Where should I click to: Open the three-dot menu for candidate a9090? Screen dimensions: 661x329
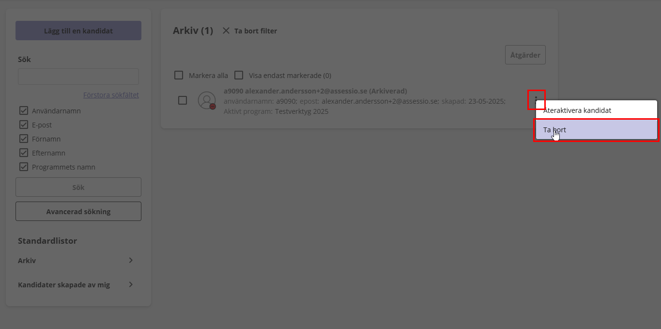[x=536, y=100]
